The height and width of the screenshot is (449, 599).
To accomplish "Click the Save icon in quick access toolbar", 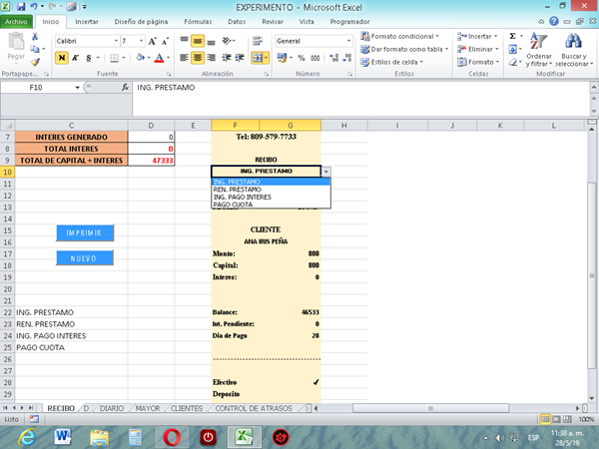I will [x=22, y=6].
